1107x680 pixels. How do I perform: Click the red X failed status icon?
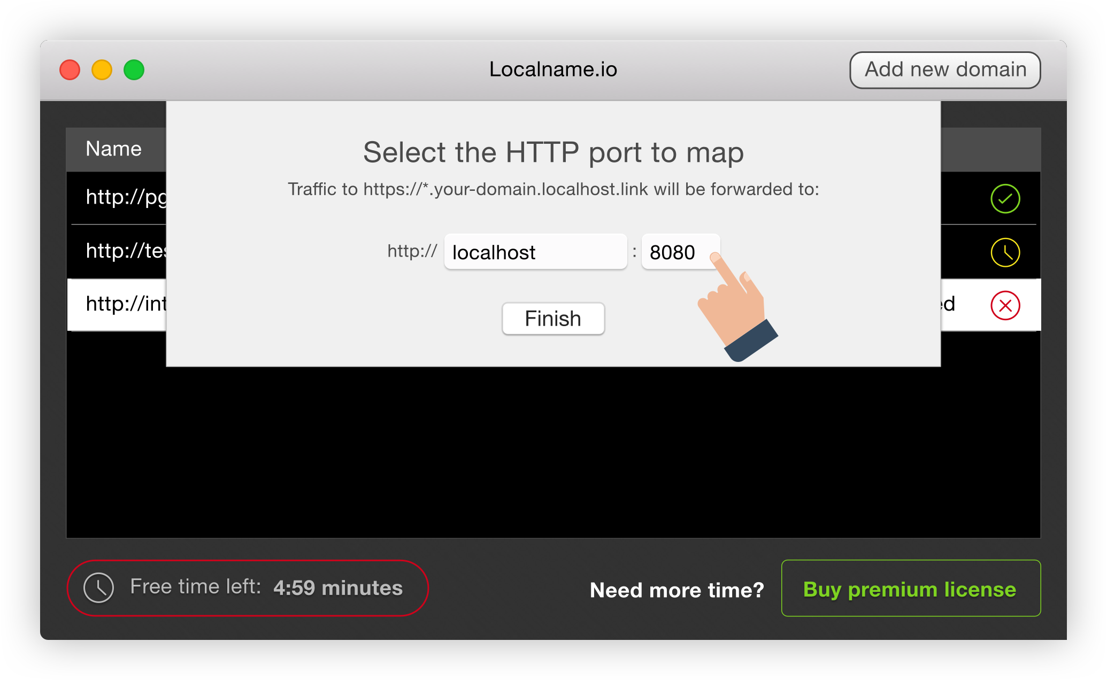point(1005,306)
